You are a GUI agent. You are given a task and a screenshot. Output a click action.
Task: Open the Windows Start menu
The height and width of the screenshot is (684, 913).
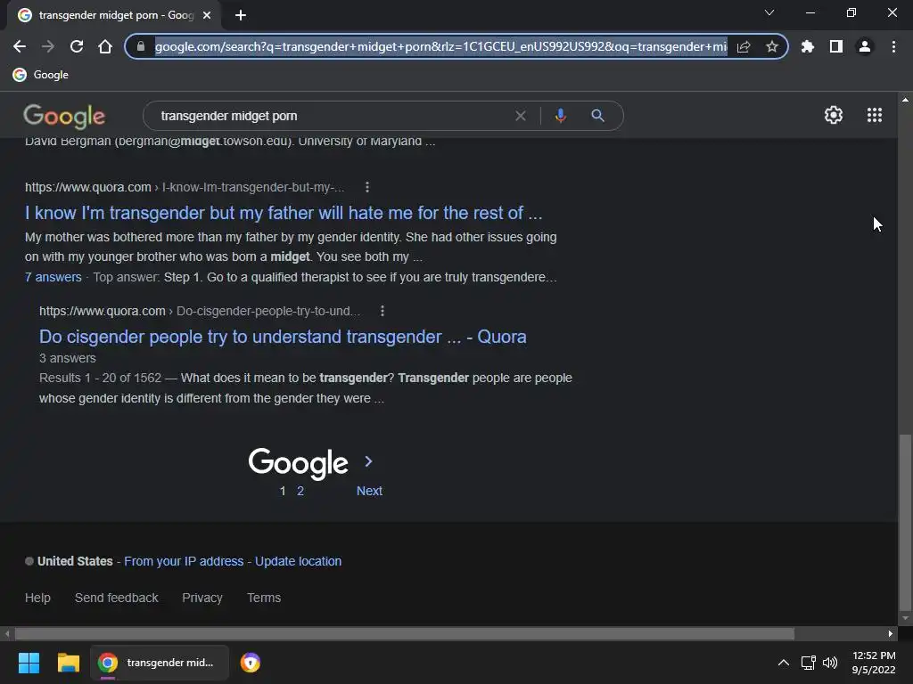[29, 663]
